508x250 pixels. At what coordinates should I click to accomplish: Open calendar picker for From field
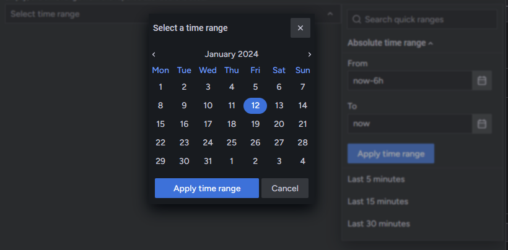pos(482,80)
